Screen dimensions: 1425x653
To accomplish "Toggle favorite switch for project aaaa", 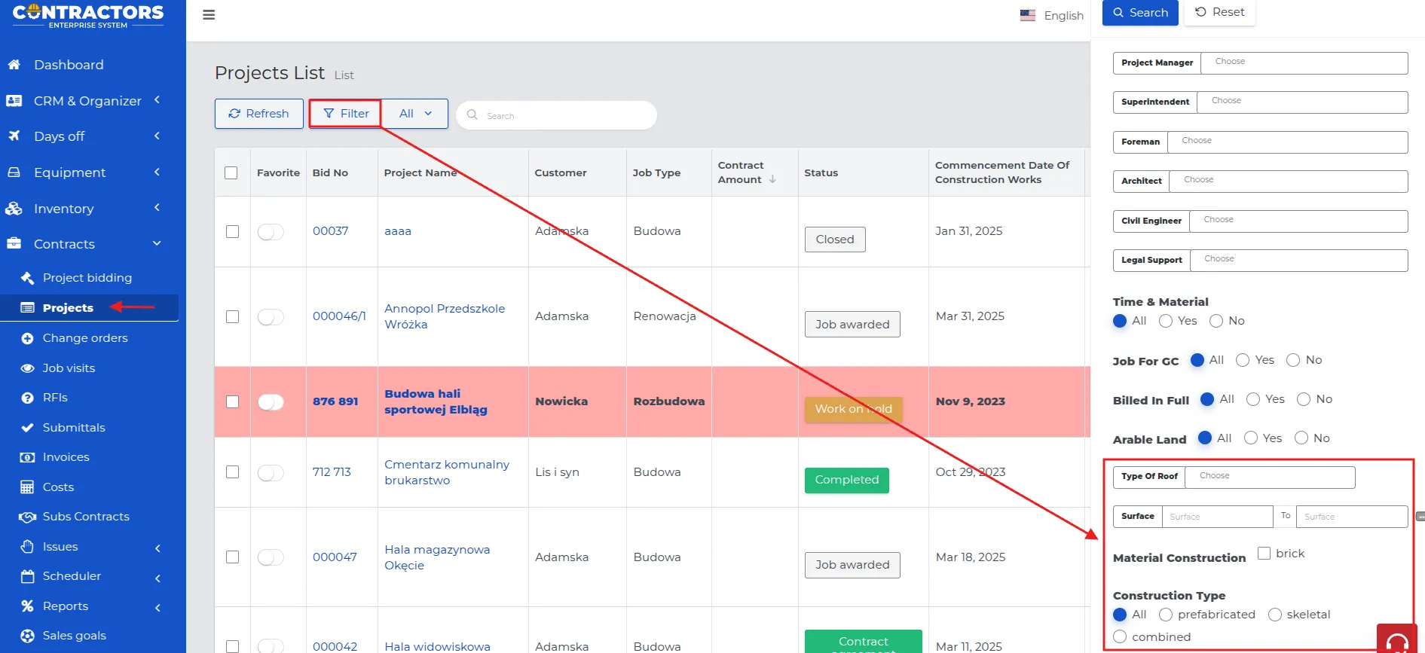I will [271, 232].
